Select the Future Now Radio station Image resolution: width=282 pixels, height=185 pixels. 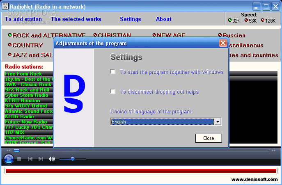(29, 122)
